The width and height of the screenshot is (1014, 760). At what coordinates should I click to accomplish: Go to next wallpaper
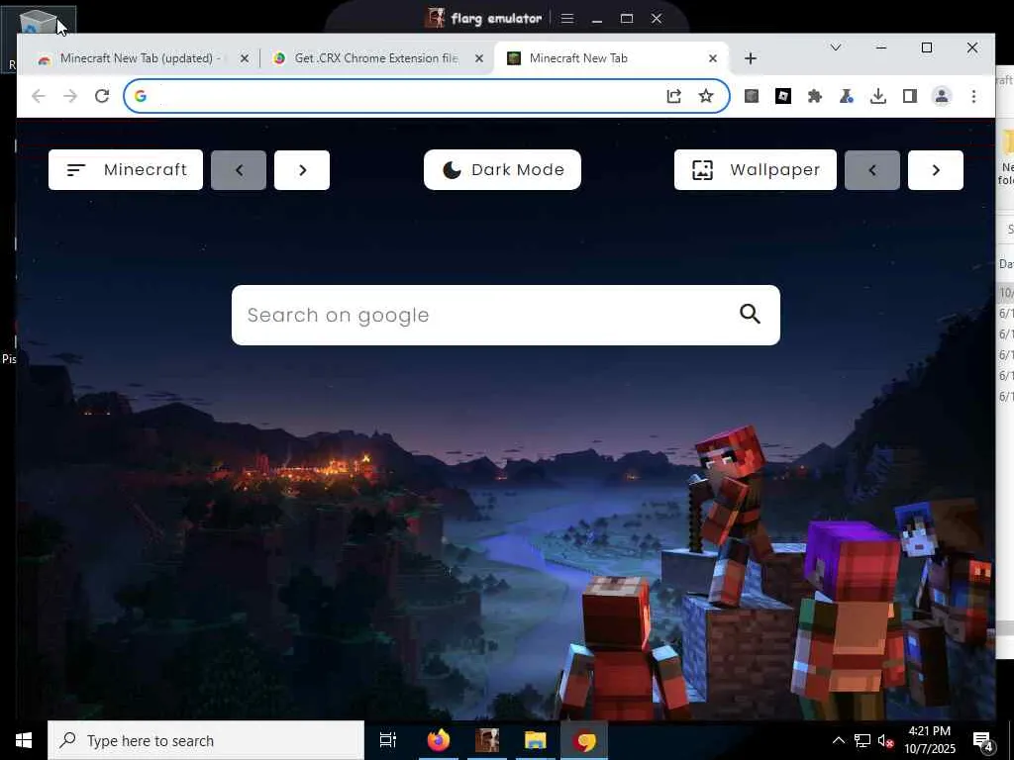tap(936, 170)
